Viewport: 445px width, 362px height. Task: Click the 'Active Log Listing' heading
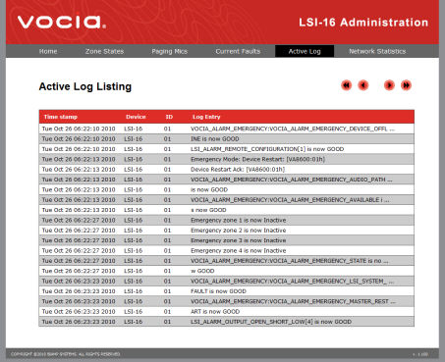click(x=85, y=86)
